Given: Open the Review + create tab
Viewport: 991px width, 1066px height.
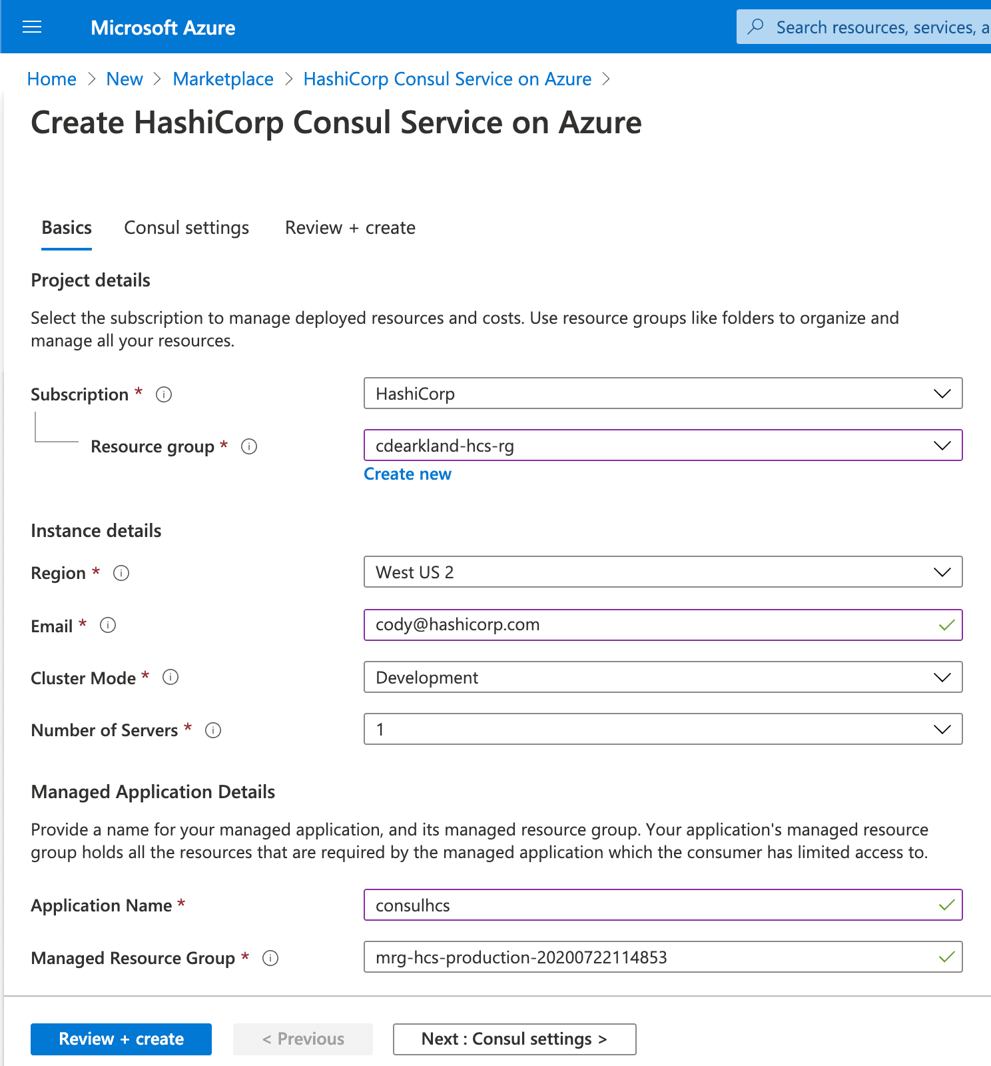Looking at the screenshot, I should click(350, 228).
